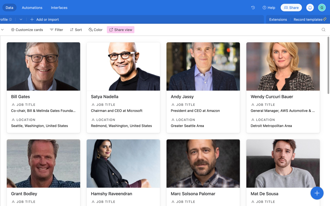Screen dimensions: 330x206
Task: Open Bill Gates card photo
Action: [x=43, y=66]
